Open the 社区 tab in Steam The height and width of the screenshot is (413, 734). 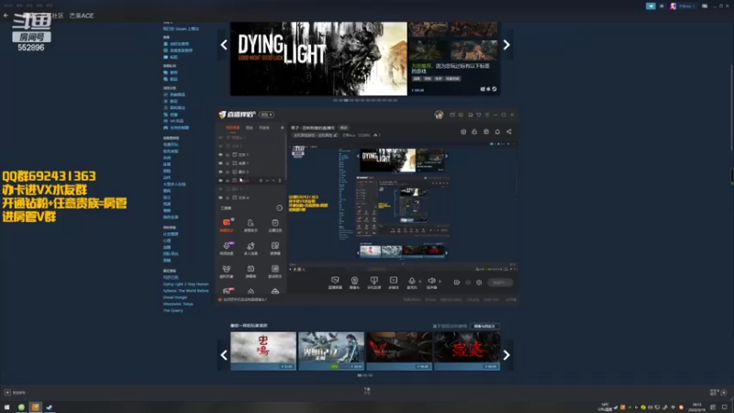(x=57, y=16)
